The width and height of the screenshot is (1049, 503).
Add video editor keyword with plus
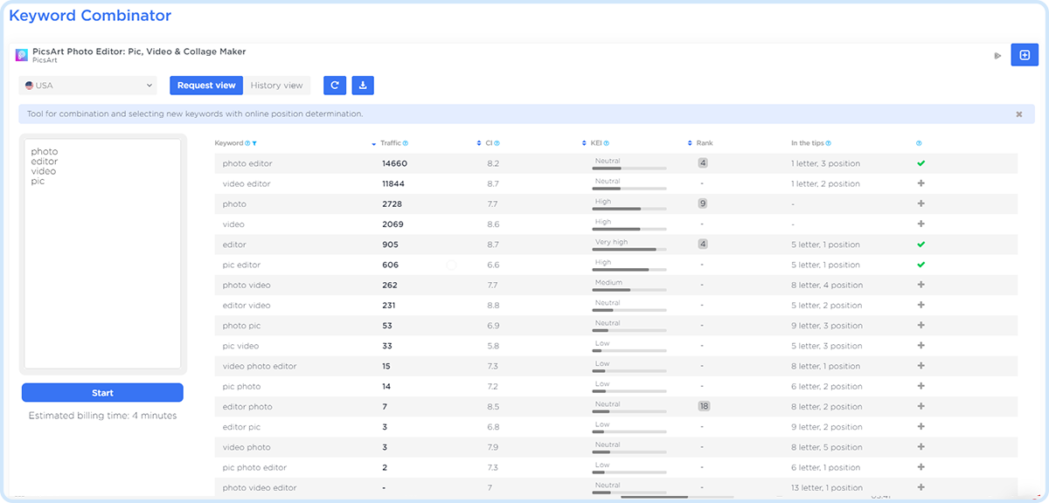click(x=920, y=183)
